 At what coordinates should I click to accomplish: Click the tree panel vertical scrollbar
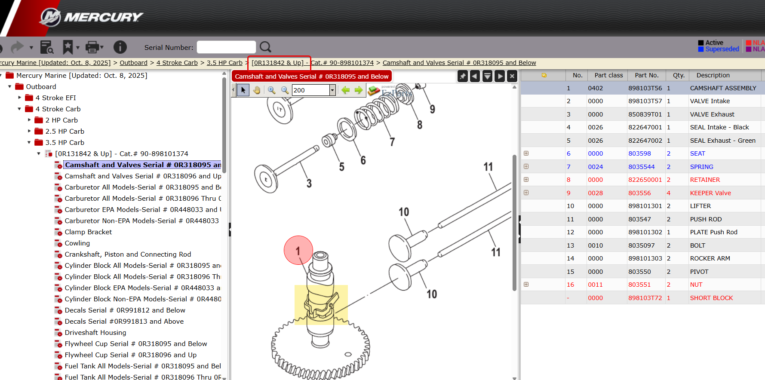pos(224,125)
